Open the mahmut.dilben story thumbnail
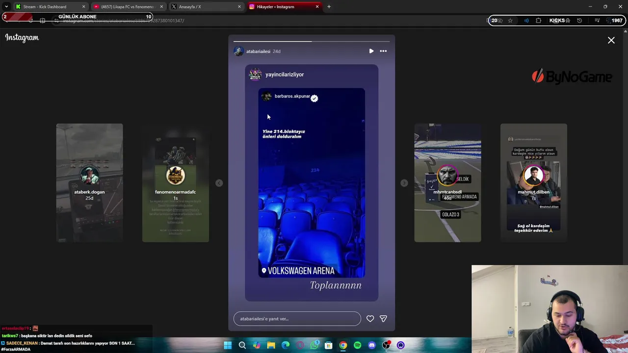Image resolution: width=628 pixels, height=353 pixels. (x=534, y=183)
